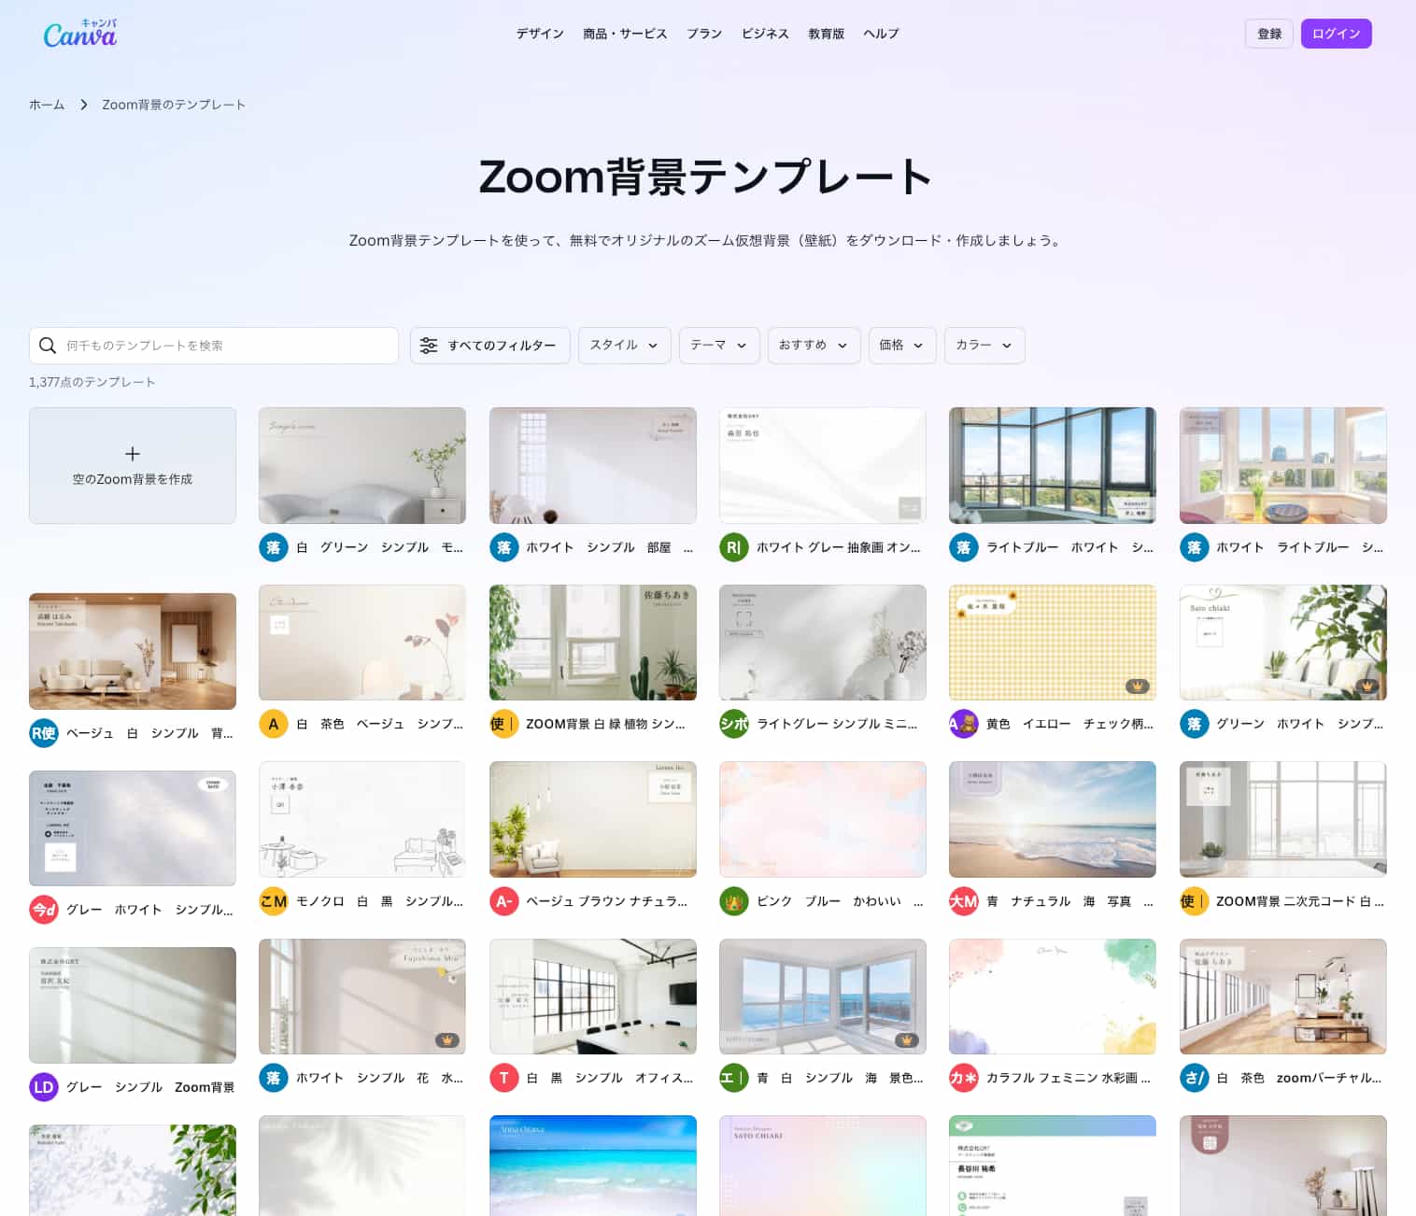Open the Canva logo home link
The width and height of the screenshot is (1416, 1216).
coord(80,34)
